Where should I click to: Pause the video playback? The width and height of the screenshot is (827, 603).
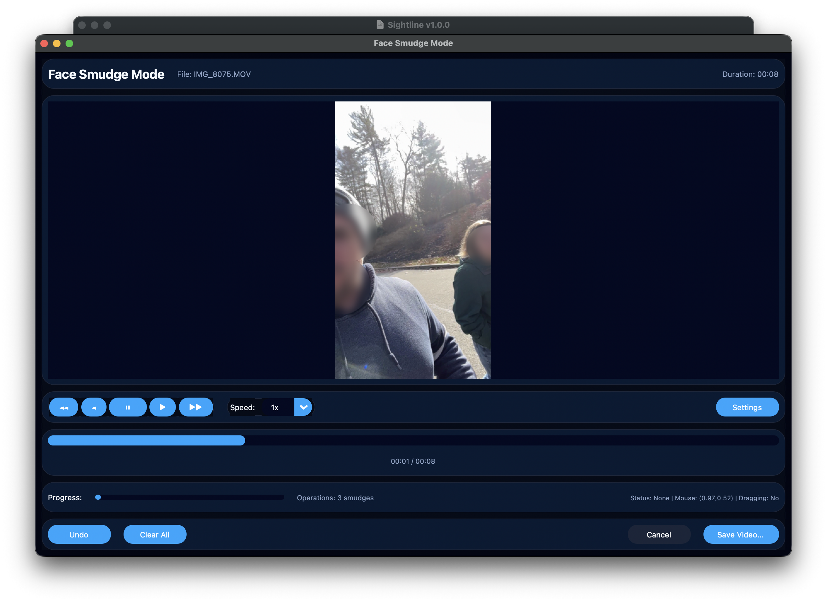(128, 407)
